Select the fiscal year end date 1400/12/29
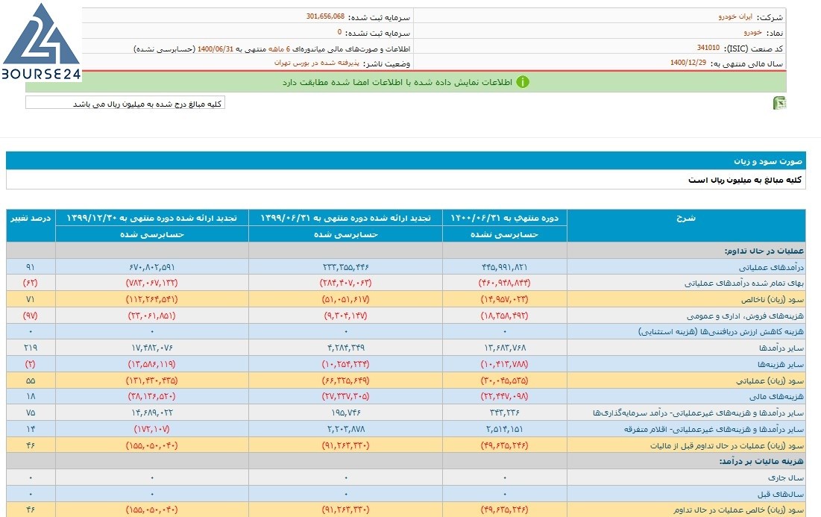 [x=688, y=63]
